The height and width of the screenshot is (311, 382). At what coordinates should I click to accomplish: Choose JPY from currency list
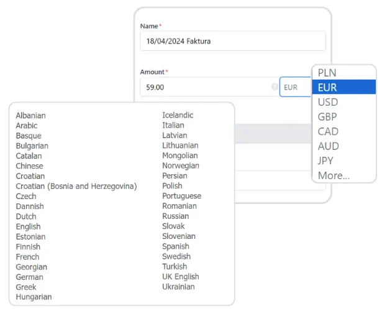(326, 161)
